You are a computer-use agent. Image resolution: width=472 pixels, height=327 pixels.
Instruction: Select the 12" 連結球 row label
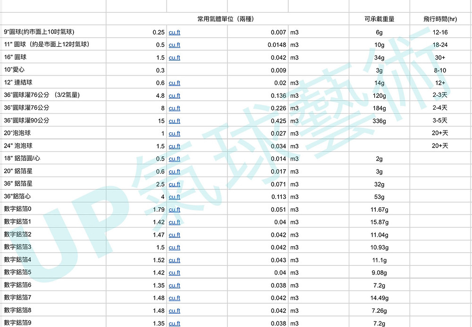pyautogui.click(x=53, y=82)
